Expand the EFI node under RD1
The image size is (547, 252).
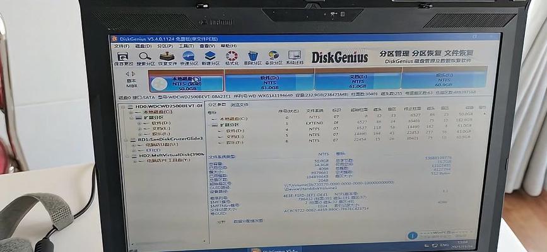pyautogui.click(x=134, y=150)
